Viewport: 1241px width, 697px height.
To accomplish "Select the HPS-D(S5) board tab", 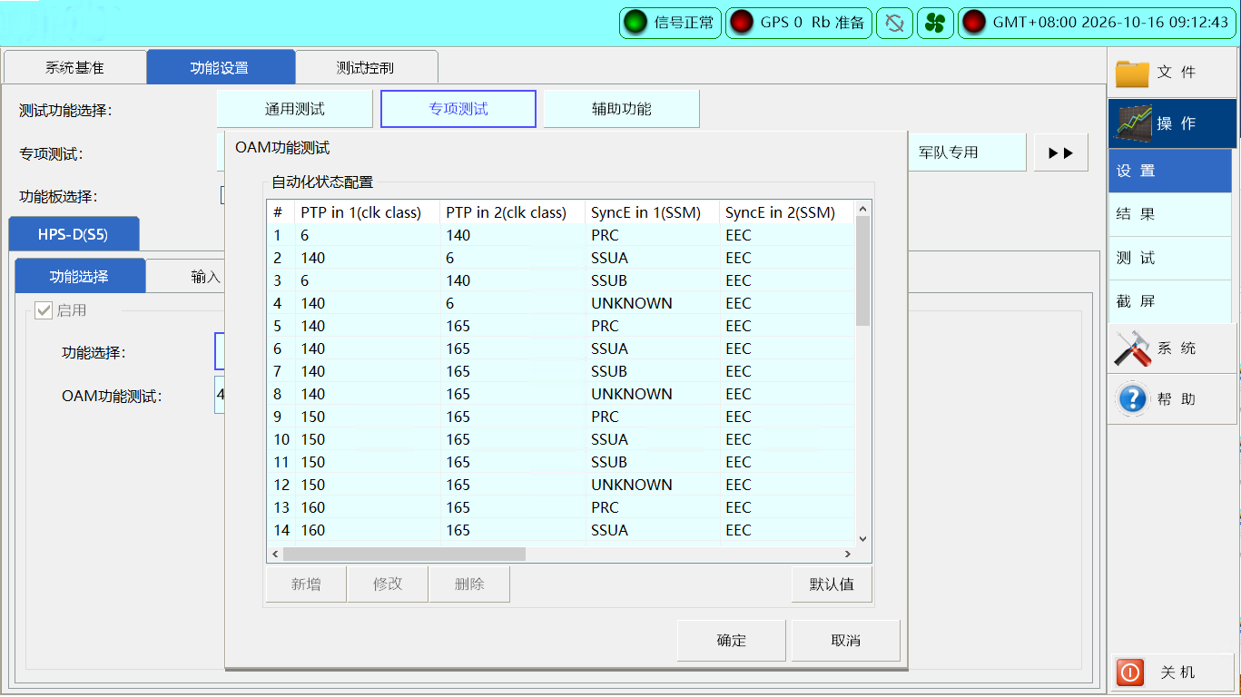I will 74,234.
